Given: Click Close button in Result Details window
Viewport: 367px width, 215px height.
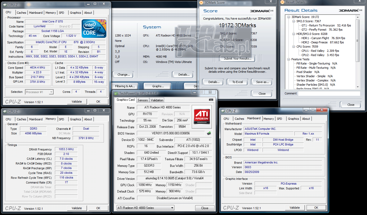Looking at the screenshot, I should (351, 105).
